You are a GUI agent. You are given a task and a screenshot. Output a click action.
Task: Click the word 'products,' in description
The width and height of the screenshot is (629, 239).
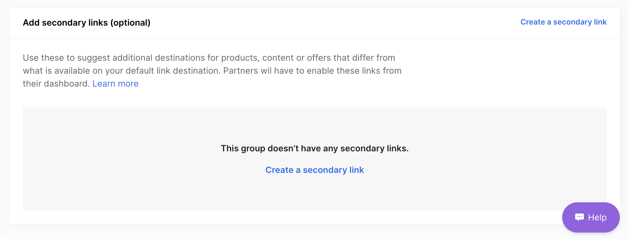tap(240, 58)
